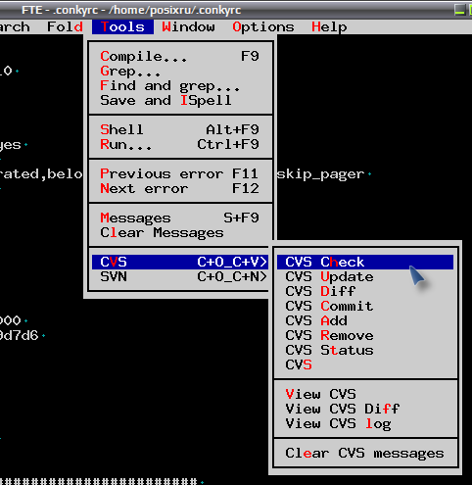Open the Tools menu
The height and width of the screenshot is (485, 472).
pos(122,26)
